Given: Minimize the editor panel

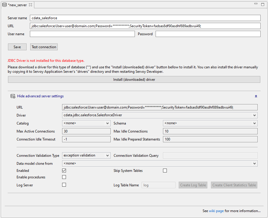Looking at the screenshot, I should [256, 4].
